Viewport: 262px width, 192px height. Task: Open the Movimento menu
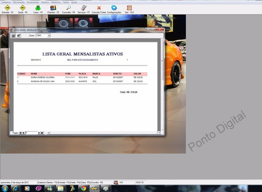(19, 2)
